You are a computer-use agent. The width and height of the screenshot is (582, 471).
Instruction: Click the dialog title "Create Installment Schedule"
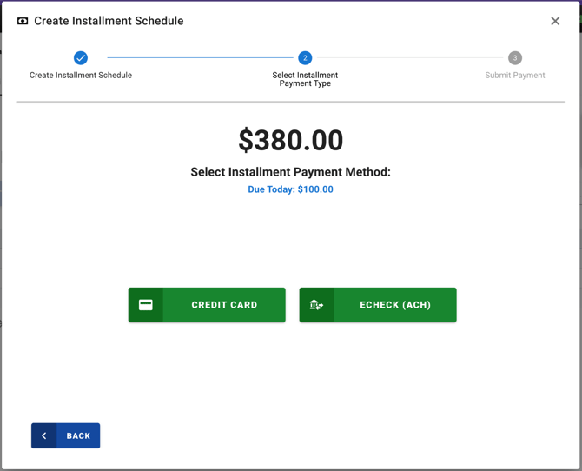(x=109, y=21)
